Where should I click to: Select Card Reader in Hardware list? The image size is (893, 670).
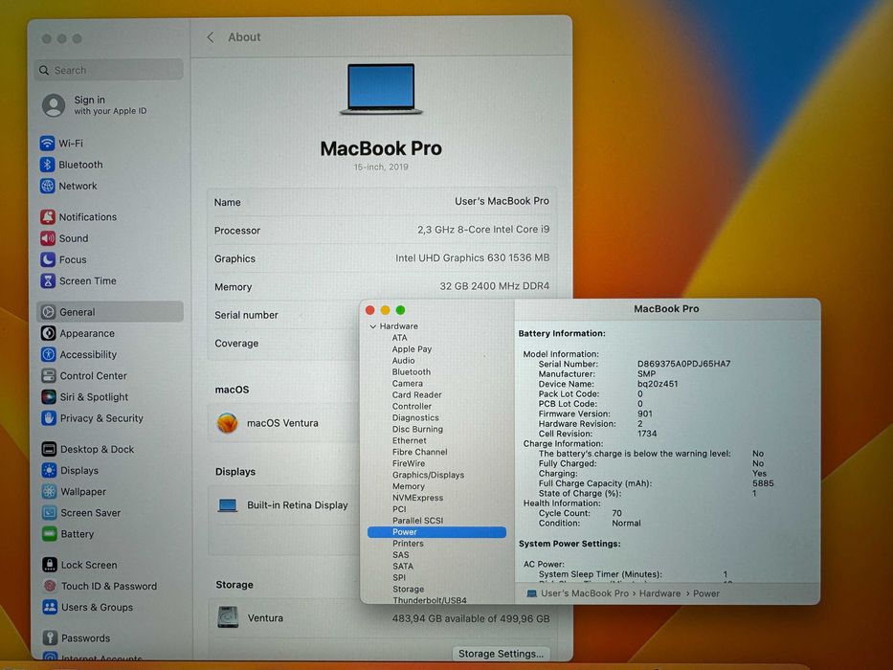416,394
